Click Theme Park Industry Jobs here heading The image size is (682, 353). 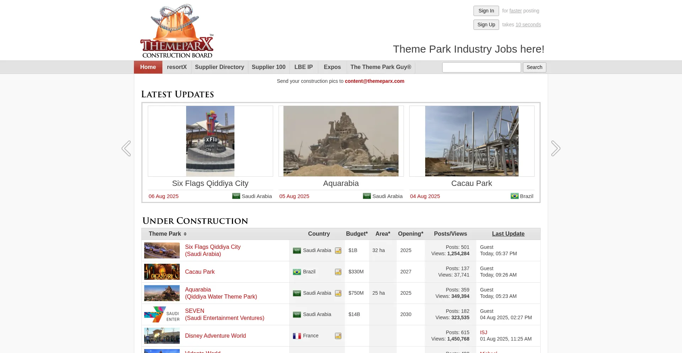tap(469, 49)
